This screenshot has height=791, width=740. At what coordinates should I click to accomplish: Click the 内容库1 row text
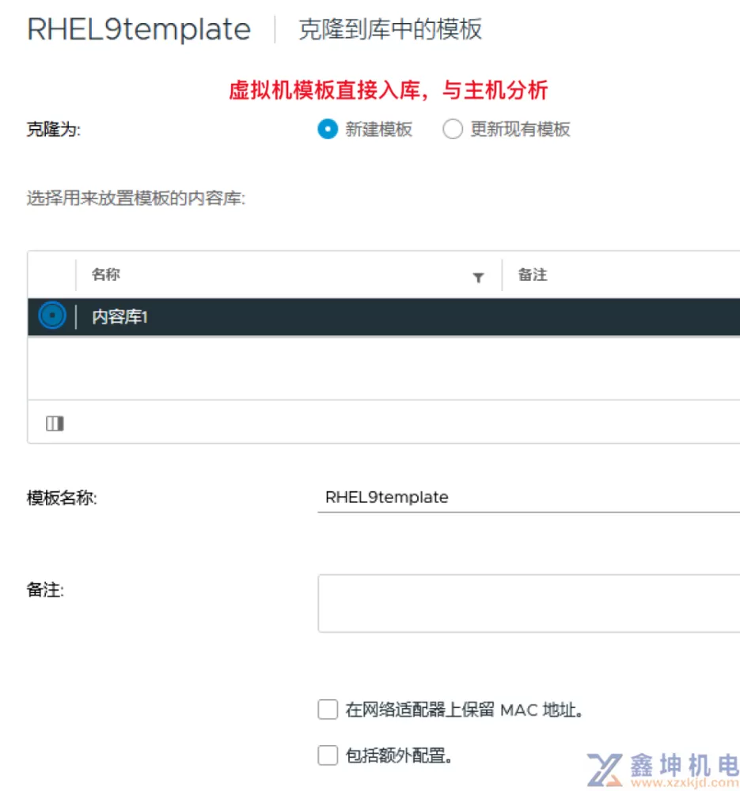tap(120, 317)
